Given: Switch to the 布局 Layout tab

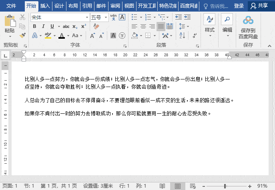Looking at the screenshot, I should pos(73,6).
